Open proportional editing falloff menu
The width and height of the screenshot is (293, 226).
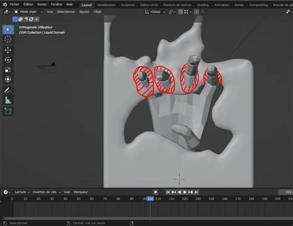[x=203, y=12]
